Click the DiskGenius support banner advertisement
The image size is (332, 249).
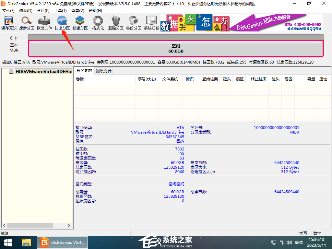pyautogui.click(x=242, y=23)
